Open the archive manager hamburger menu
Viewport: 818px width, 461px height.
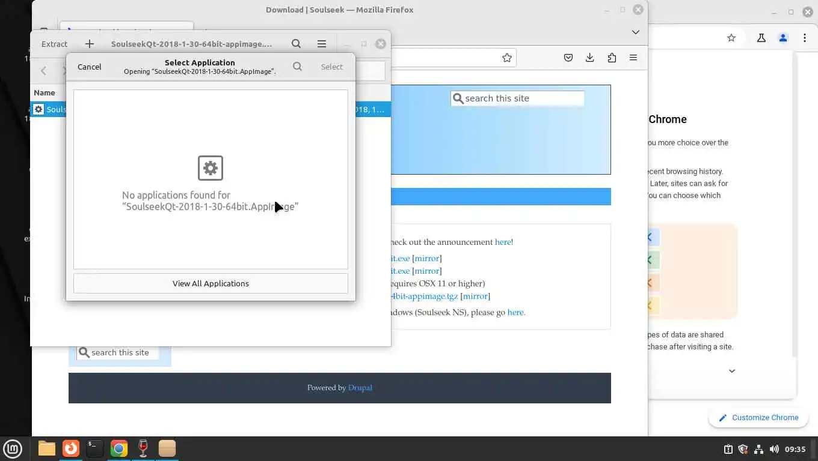point(322,44)
